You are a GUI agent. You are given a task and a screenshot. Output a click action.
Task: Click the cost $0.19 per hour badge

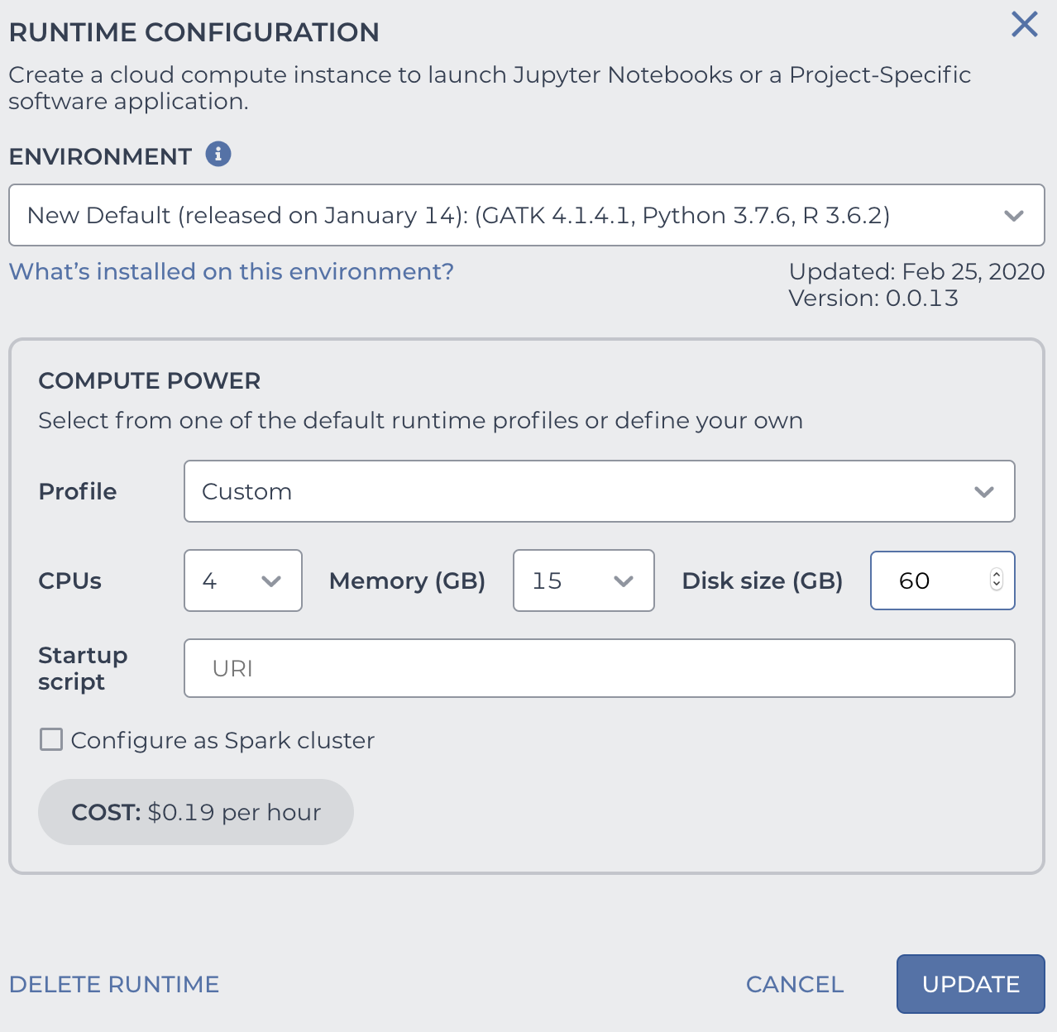coord(196,812)
